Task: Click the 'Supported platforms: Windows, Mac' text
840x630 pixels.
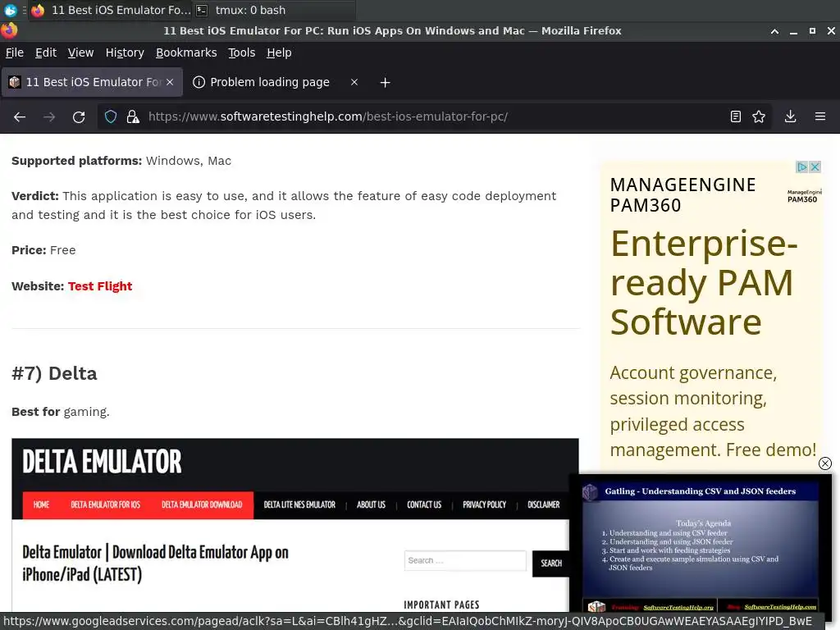Action: (121, 161)
